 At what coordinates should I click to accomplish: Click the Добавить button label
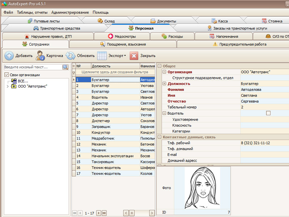coord(24,56)
